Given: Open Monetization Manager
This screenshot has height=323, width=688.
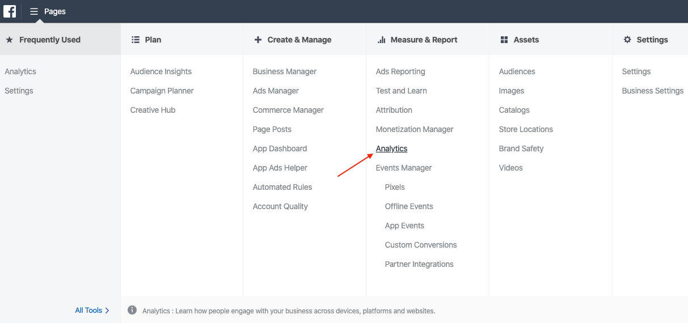Looking at the screenshot, I should (x=415, y=129).
